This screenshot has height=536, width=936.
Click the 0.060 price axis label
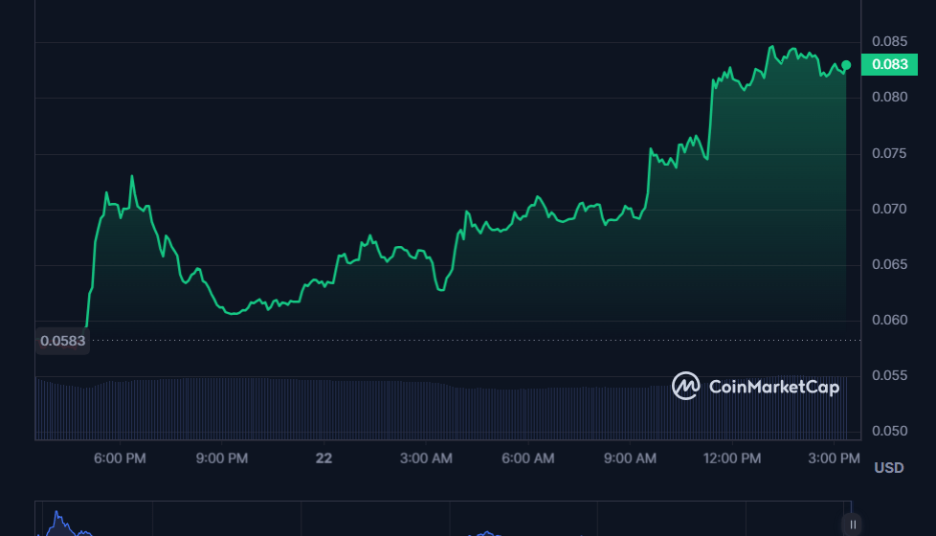point(889,320)
